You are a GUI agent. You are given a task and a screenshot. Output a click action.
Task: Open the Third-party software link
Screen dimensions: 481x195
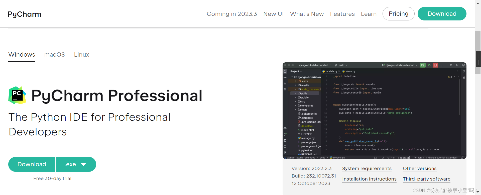pyautogui.click(x=426, y=179)
